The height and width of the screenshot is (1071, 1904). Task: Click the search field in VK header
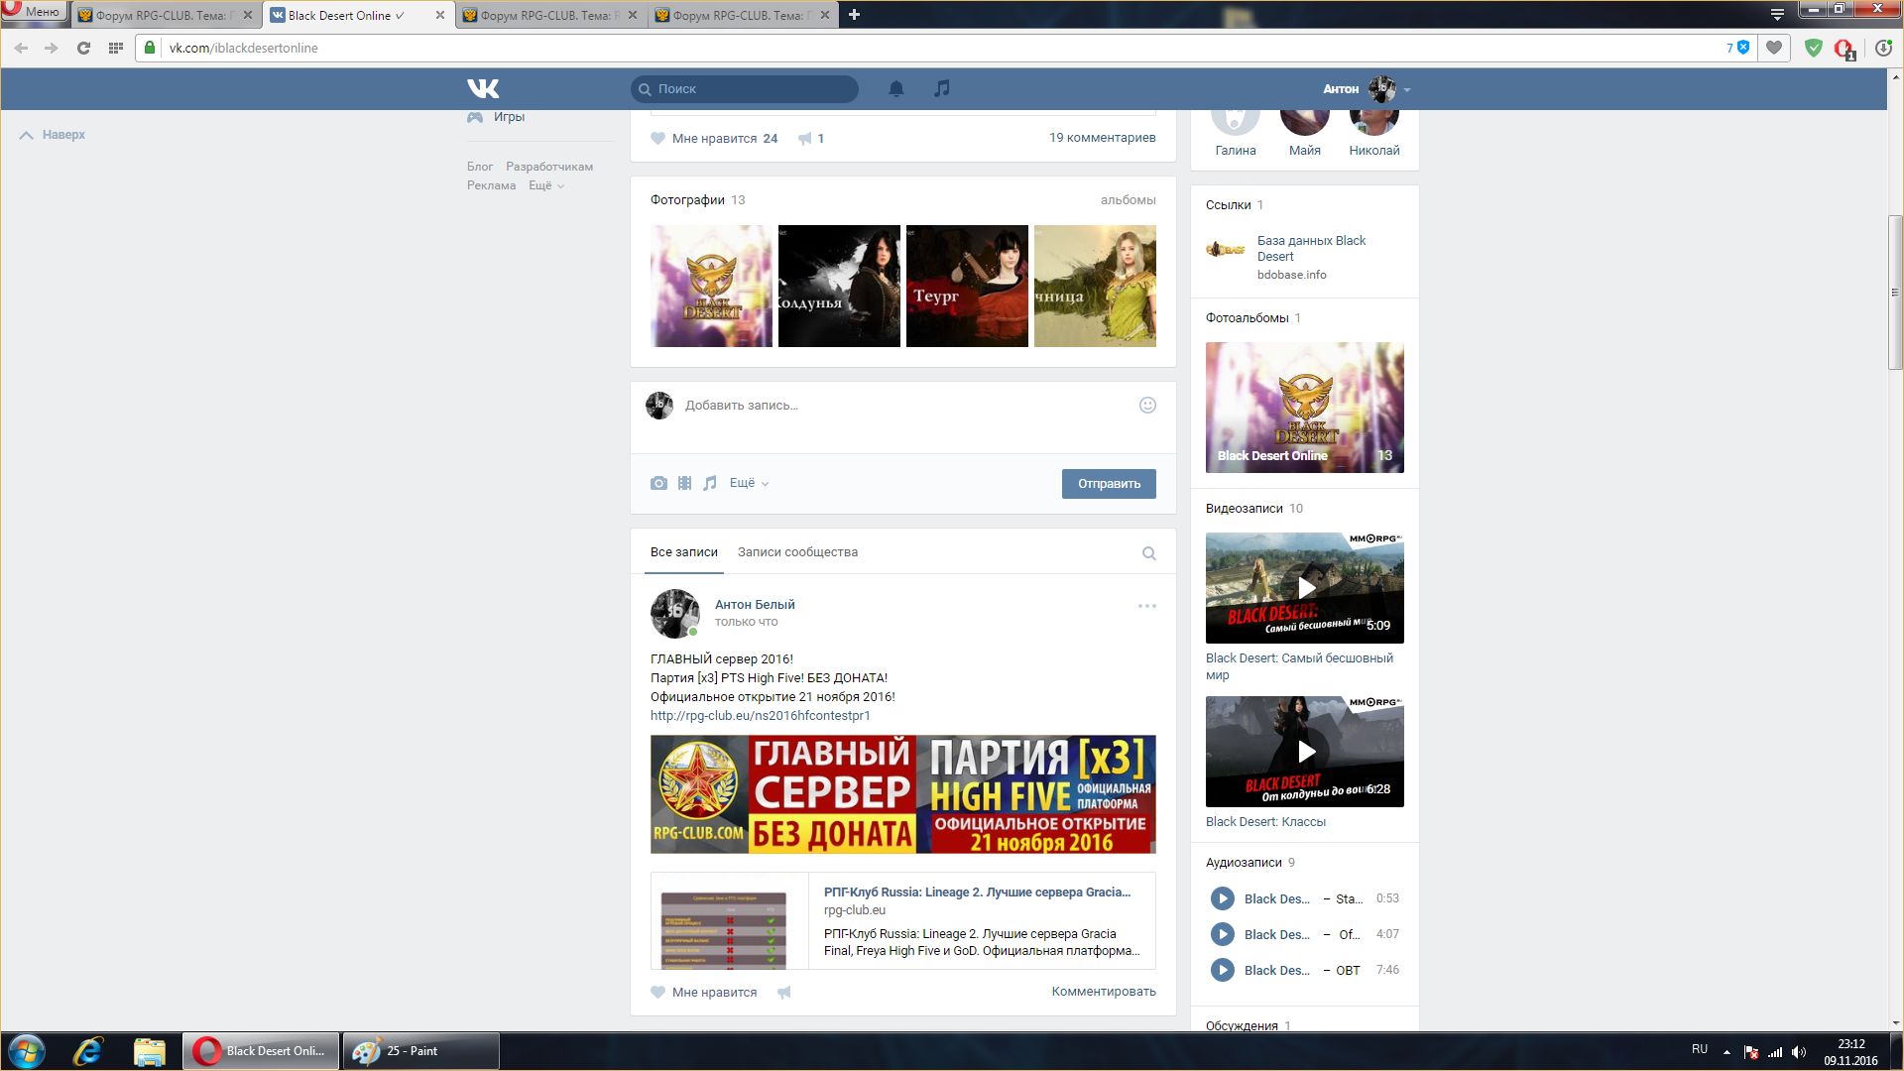pos(745,88)
